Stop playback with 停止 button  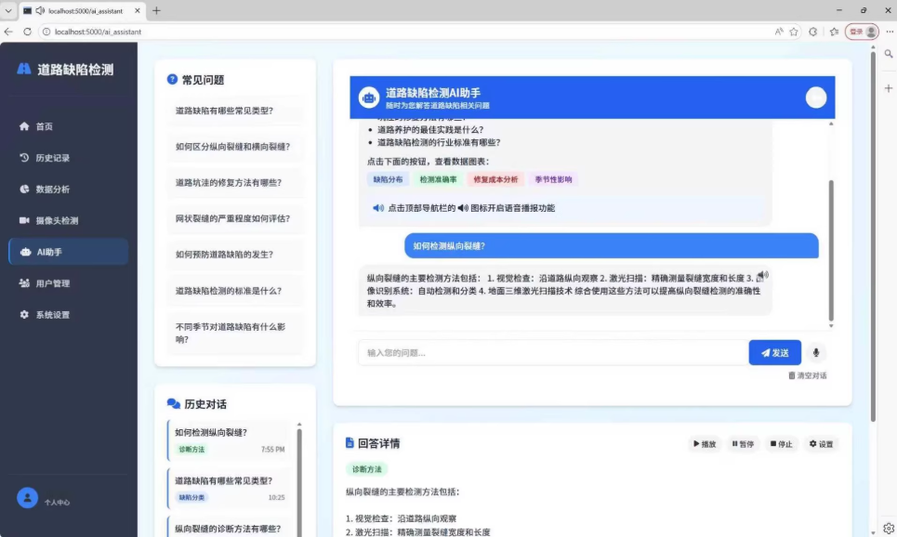[x=779, y=443]
